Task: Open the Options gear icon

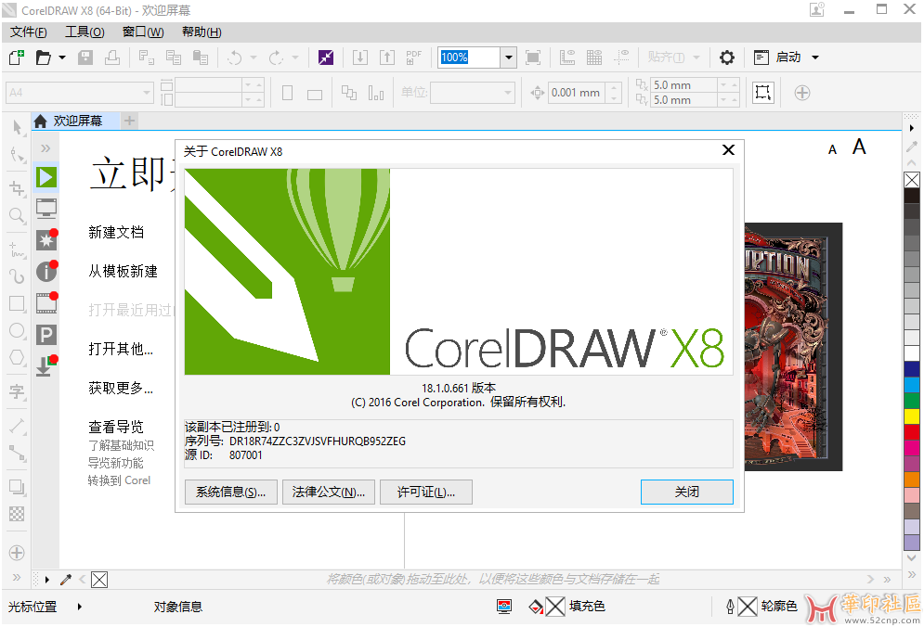Action: [728, 57]
